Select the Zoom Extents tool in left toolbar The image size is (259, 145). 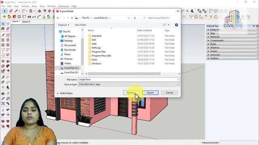click(x=3, y=104)
